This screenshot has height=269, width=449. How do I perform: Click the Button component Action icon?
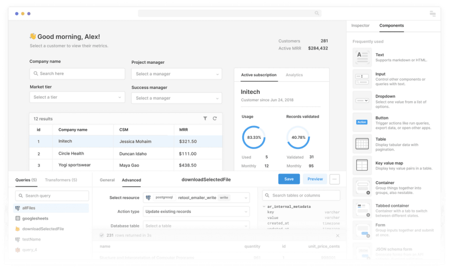coord(362,122)
